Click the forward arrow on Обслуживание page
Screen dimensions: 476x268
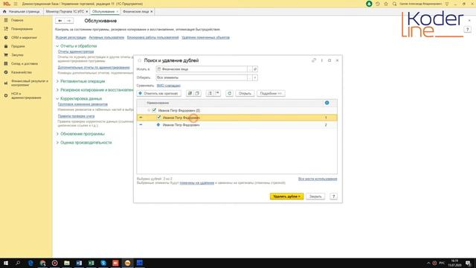pyautogui.click(x=69, y=21)
